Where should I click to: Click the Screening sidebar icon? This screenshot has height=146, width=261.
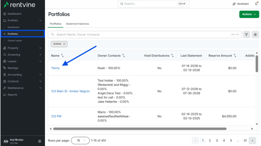pyautogui.click(x=5, y=55)
